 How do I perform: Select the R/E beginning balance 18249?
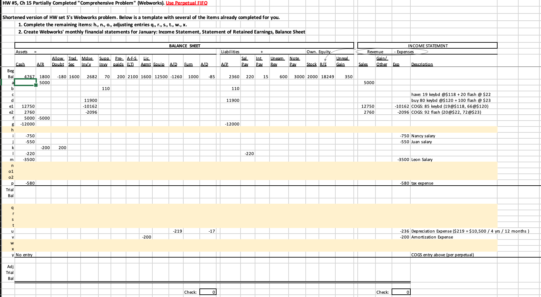[x=328, y=77]
